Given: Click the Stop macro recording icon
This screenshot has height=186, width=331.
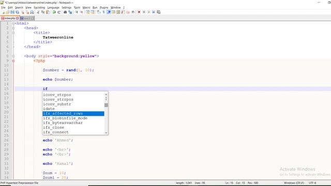Looking at the screenshot, I should point(144,12).
